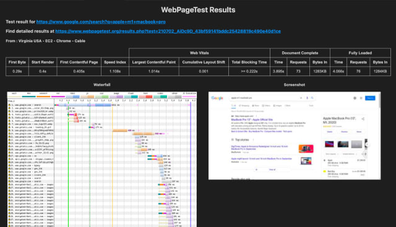Click the "Bytes In" header under Fully Loaded
This screenshot has width=396, height=227.
click(380, 62)
